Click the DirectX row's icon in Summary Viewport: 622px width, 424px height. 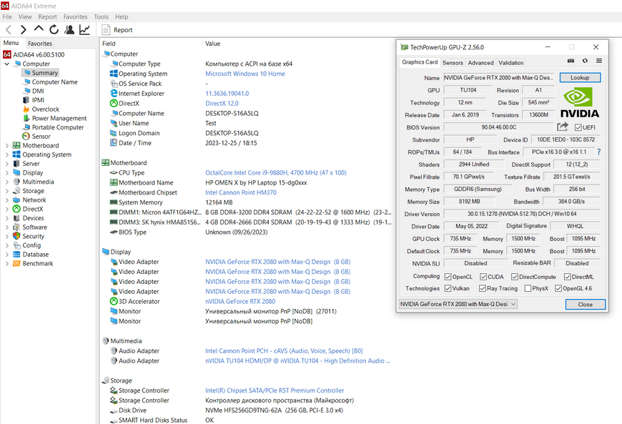(114, 103)
